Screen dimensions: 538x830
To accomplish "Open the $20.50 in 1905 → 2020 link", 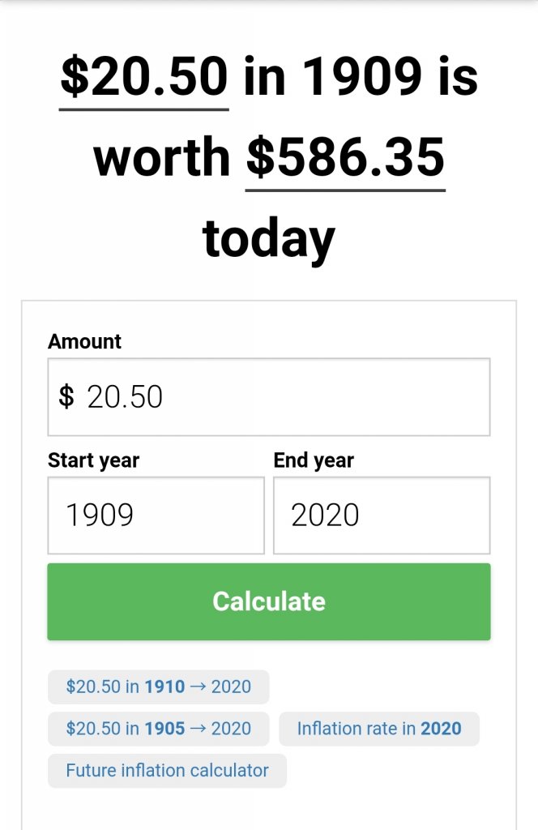I will coord(158,729).
